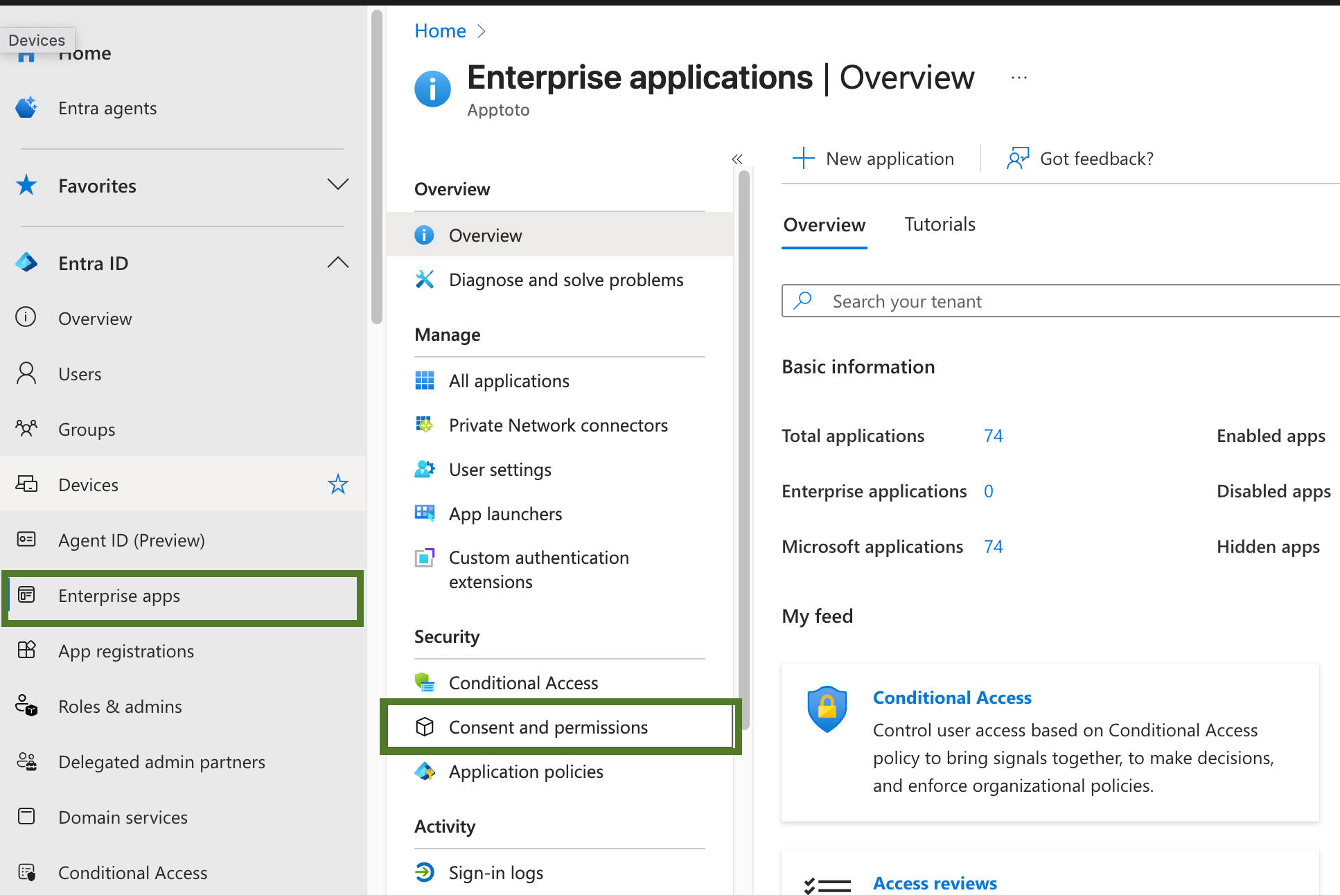Click the User settings icon under Manage

tap(425, 469)
